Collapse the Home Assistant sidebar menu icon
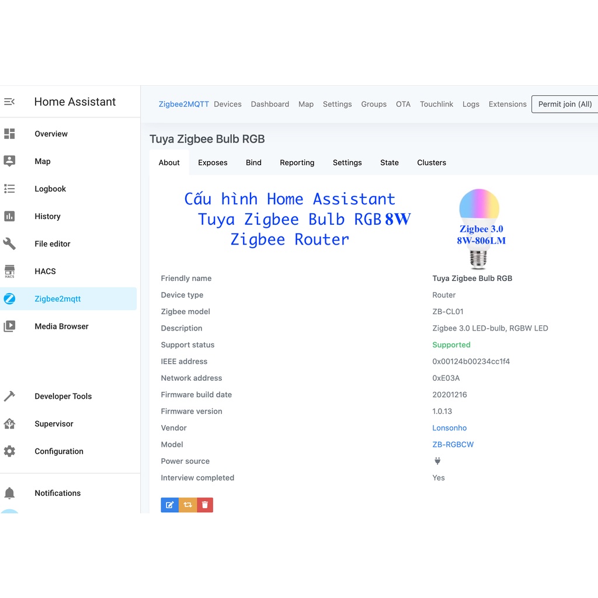598x598 pixels. 9,102
